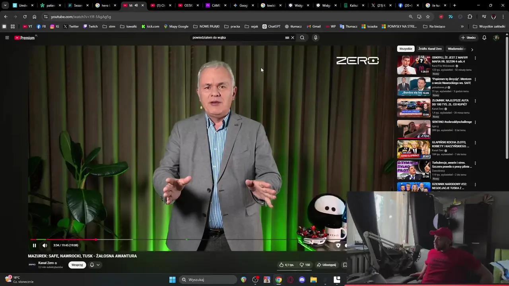509x286 pixels.
Task: Open options for Turbulencje video
Action: tap(475, 163)
